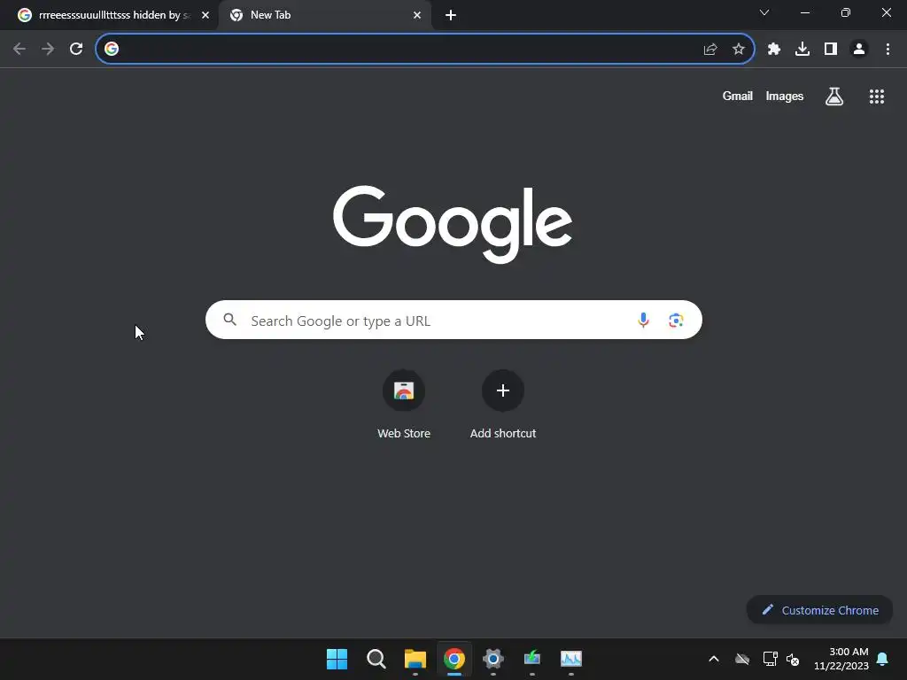Go back using the back arrow
This screenshot has width=907, height=680.
click(x=19, y=50)
